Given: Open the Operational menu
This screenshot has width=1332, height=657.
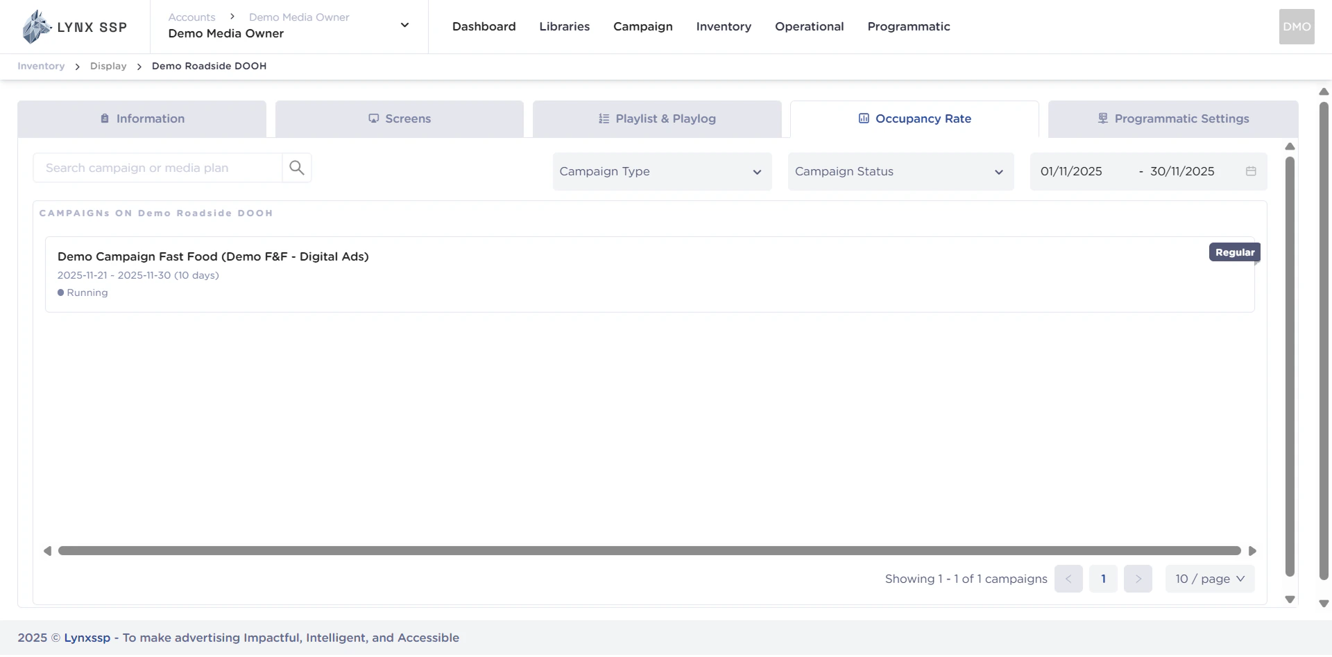Looking at the screenshot, I should [810, 26].
